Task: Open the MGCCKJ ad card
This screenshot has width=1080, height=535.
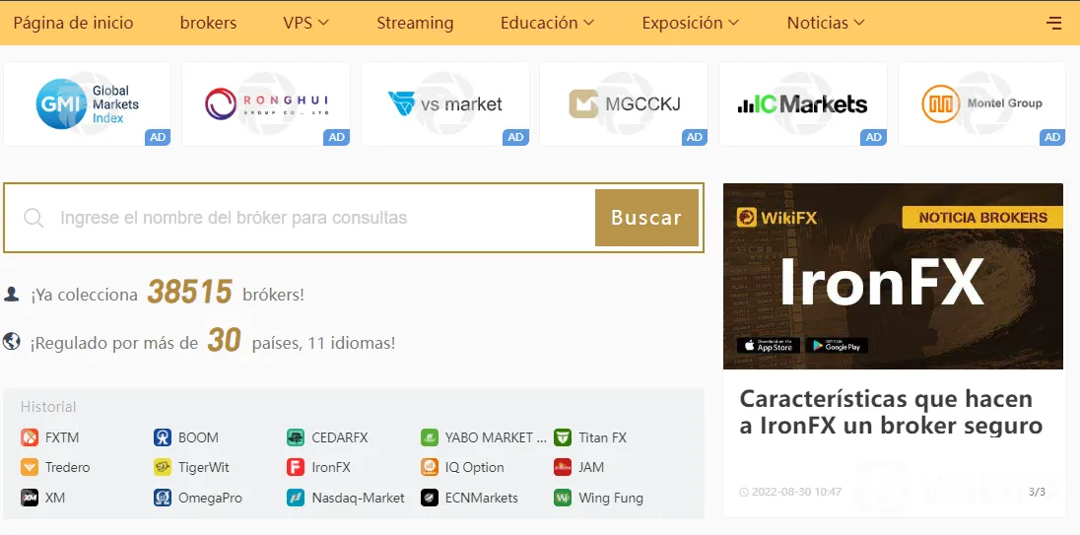Action: tap(624, 104)
